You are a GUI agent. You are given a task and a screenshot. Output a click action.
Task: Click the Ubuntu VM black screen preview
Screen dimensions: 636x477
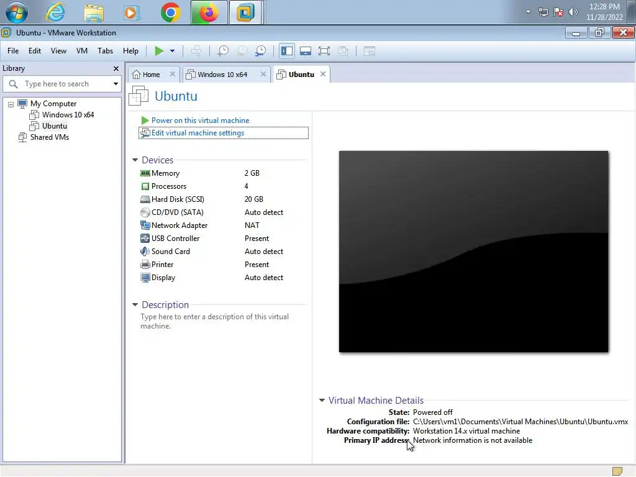(x=473, y=252)
